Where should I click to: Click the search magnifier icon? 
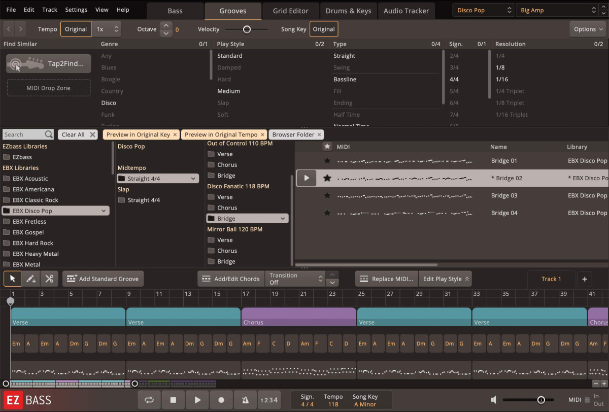(x=49, y=134)
